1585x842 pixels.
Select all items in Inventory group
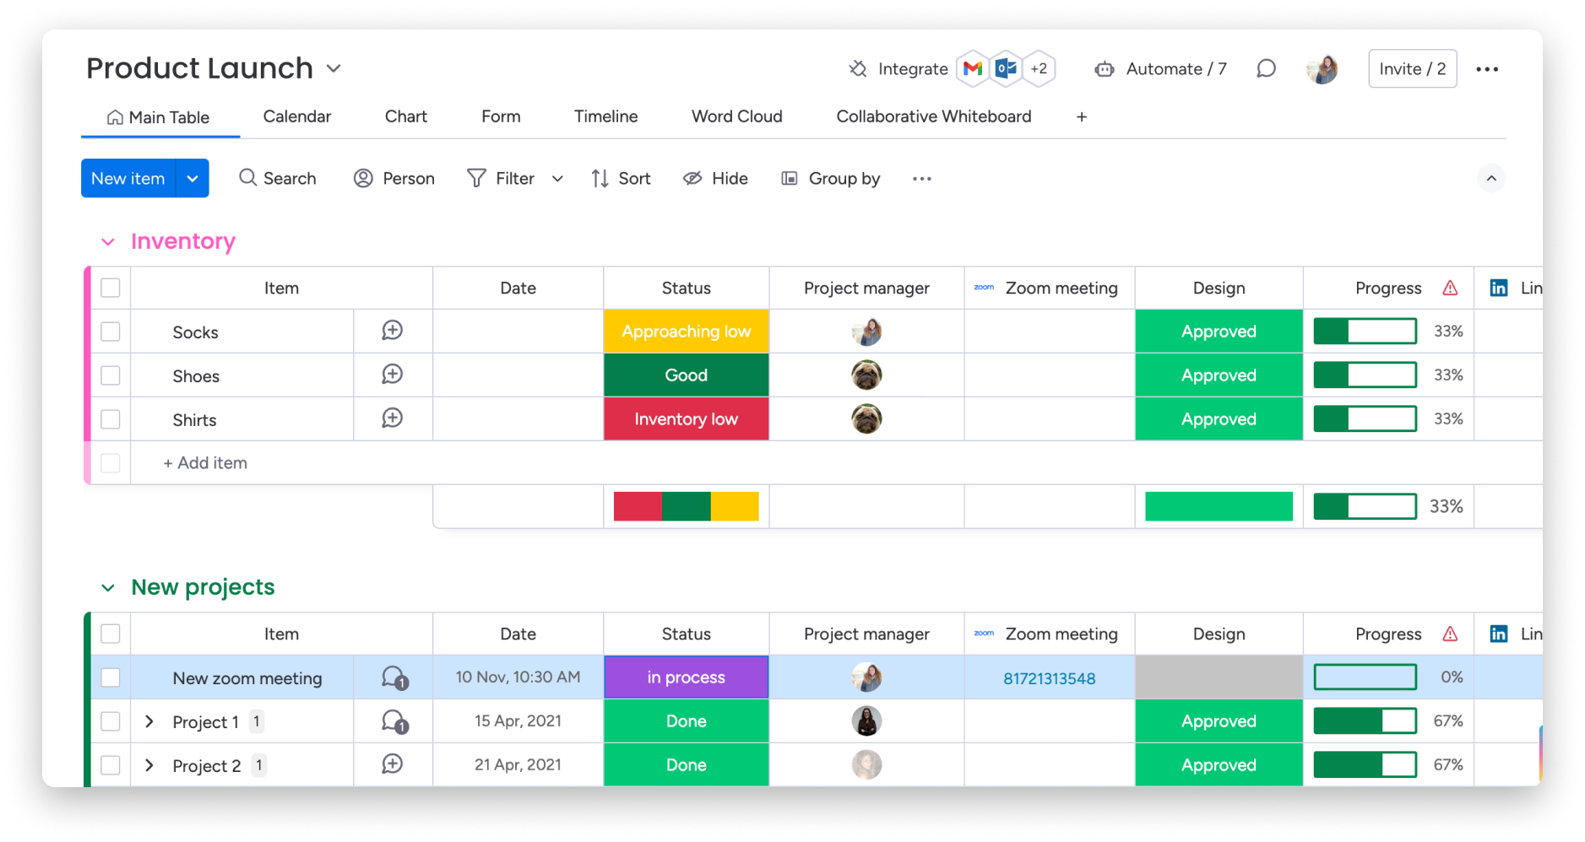click(111, 288)
